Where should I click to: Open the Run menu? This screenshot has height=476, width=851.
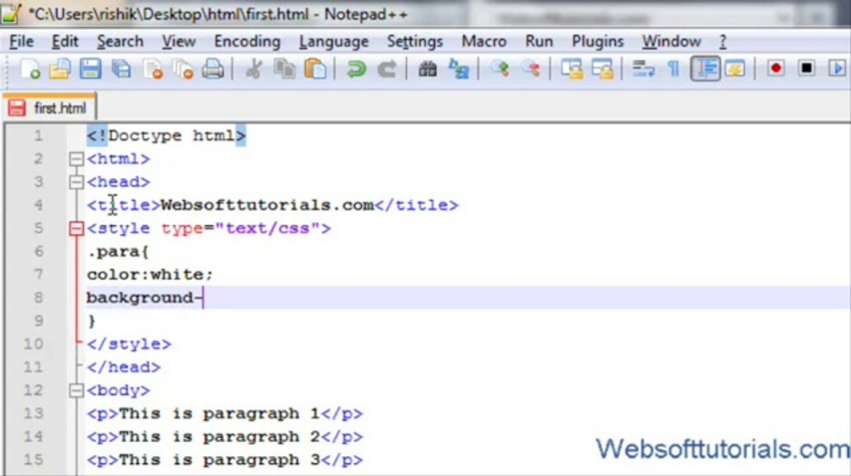(539, 42)
